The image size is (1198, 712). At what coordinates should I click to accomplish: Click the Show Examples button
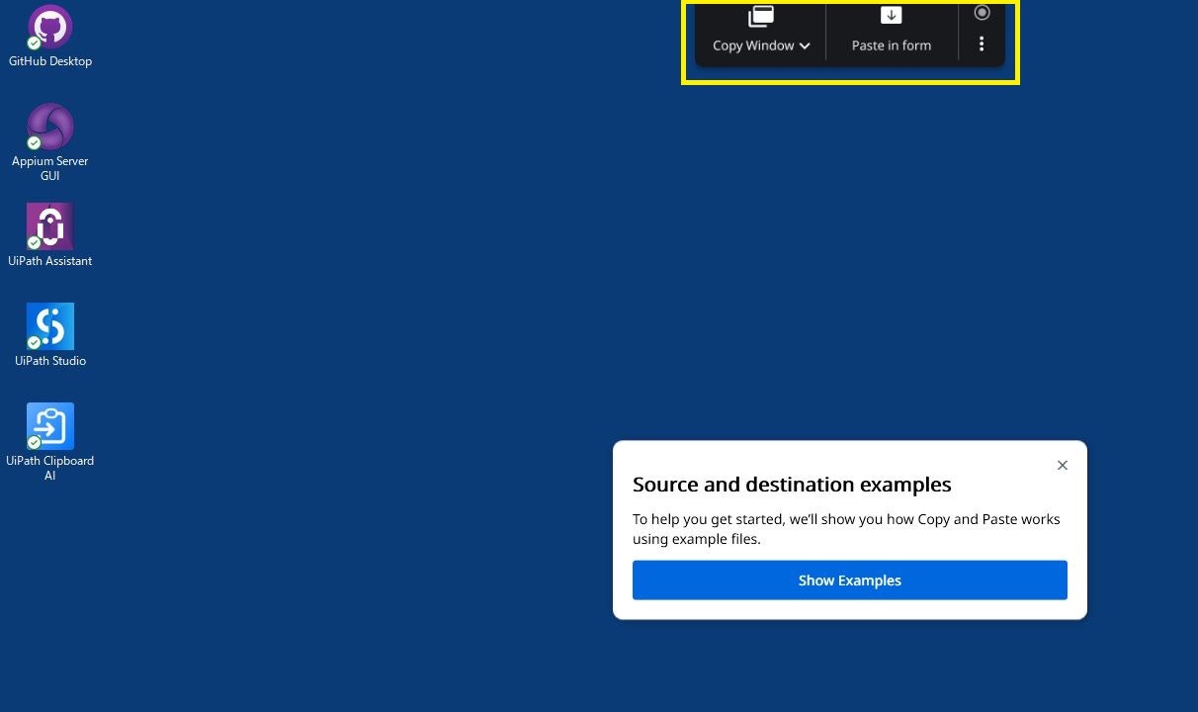pos(850,580)
